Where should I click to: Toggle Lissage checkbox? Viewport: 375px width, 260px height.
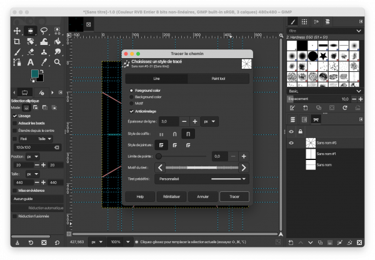(x=15, y=116)
